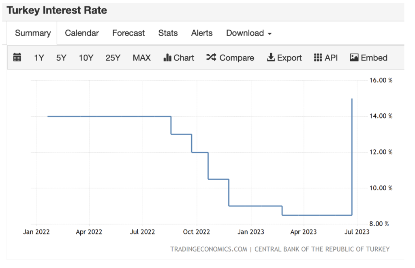Click the bar chart type icon
This screenshot has width=415, height=268.
click(167, 58)
